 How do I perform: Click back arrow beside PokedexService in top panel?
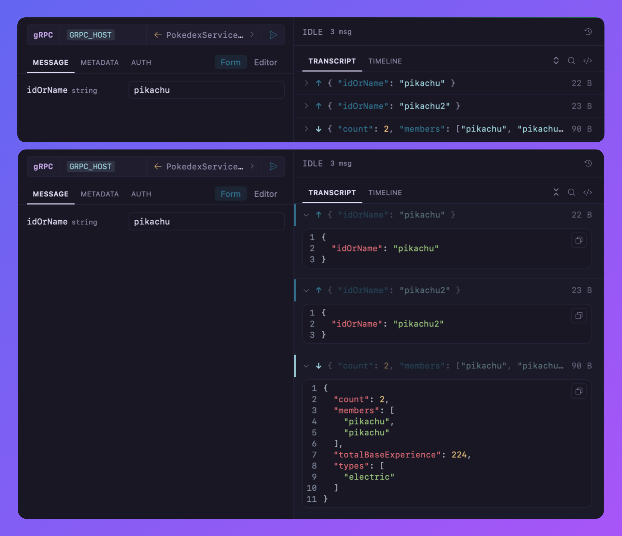158,35
